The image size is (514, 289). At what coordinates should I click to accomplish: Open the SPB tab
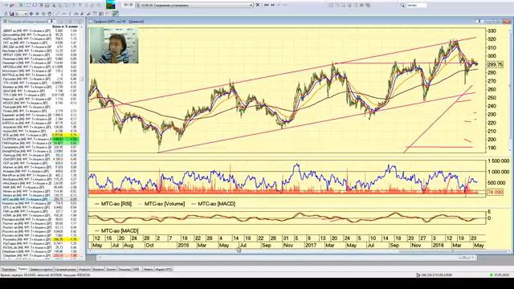136,270
